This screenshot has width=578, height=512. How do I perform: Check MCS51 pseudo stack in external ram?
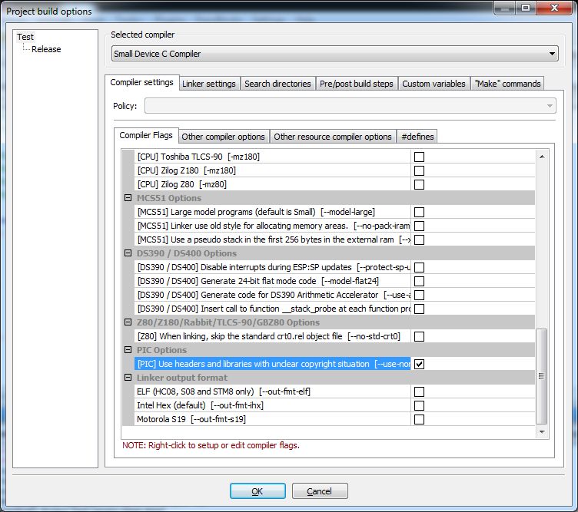coord(419,239)
